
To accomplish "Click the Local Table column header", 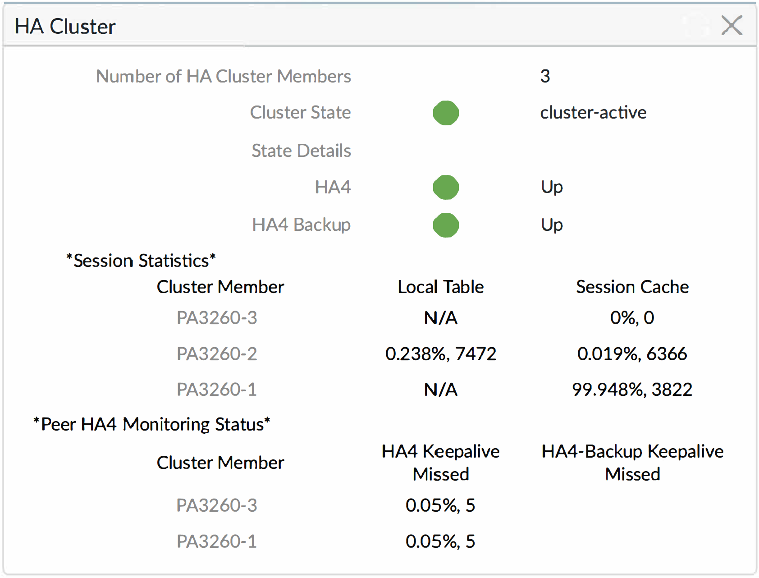I will [x=440, y=287].
